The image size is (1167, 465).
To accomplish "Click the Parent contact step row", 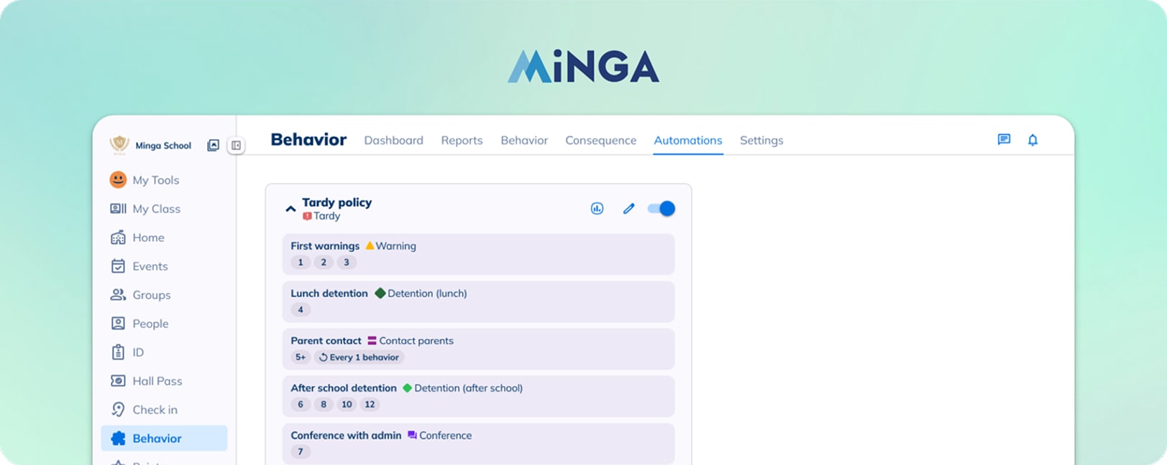I will (478, 349).
